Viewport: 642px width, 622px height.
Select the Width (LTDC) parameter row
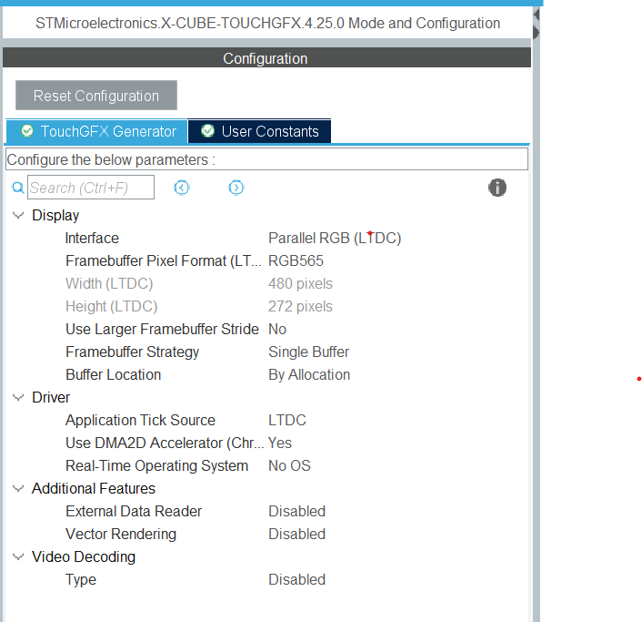[x=199, y=284]
